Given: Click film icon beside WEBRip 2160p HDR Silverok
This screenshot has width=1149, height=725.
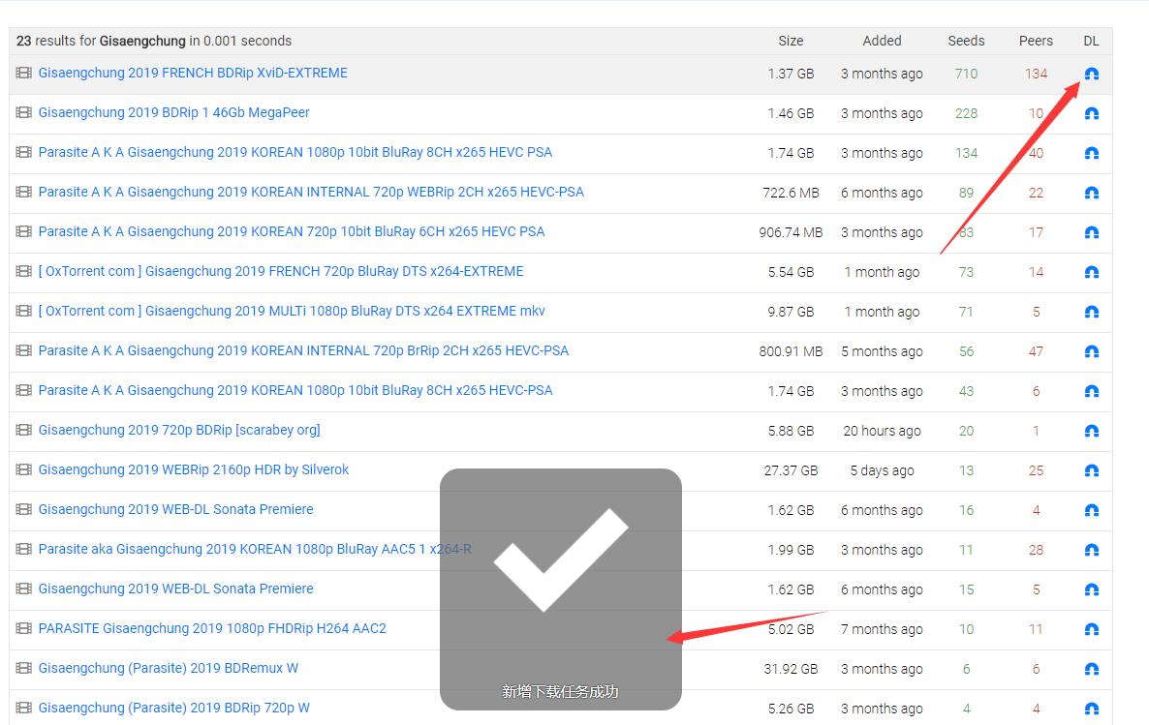Looking at the screenshot, I should point(23,469).
